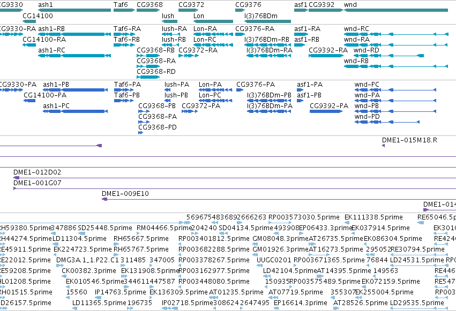456x311 pixels.
Task: Click the wnd-RA transcript label
Action: (357, 40)
